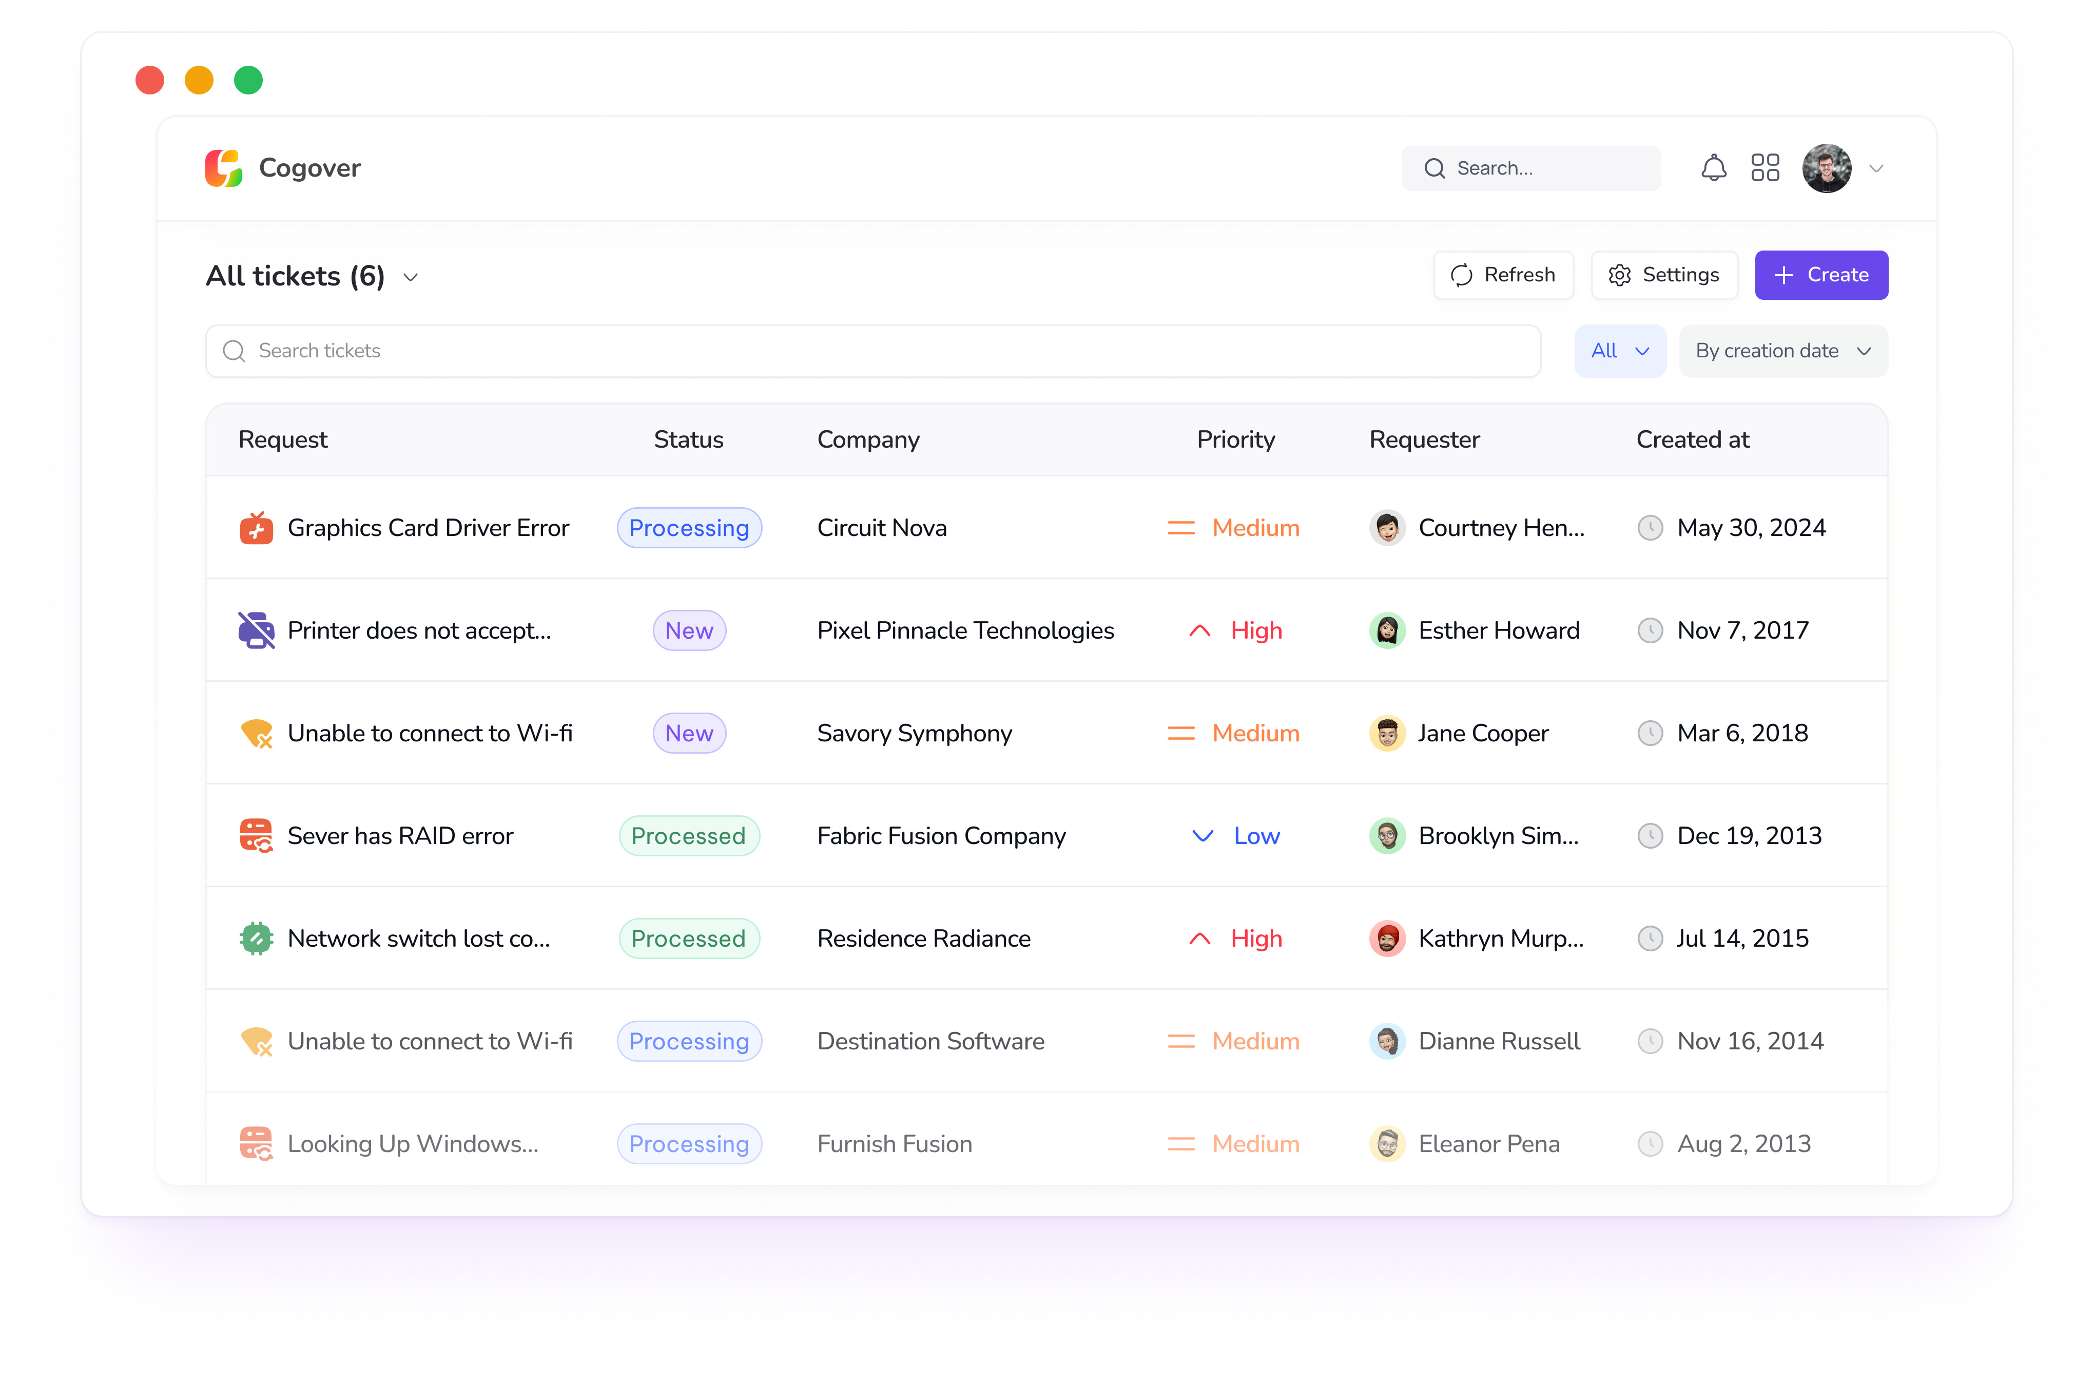
Task: Open the By creation date sort dropdown
Action: pyautogui.click(x=1782, y=351)
